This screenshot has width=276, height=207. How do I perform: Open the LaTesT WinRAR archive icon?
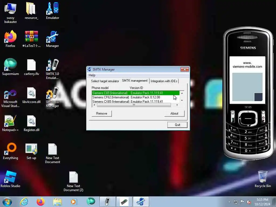(x=31, y=39)
